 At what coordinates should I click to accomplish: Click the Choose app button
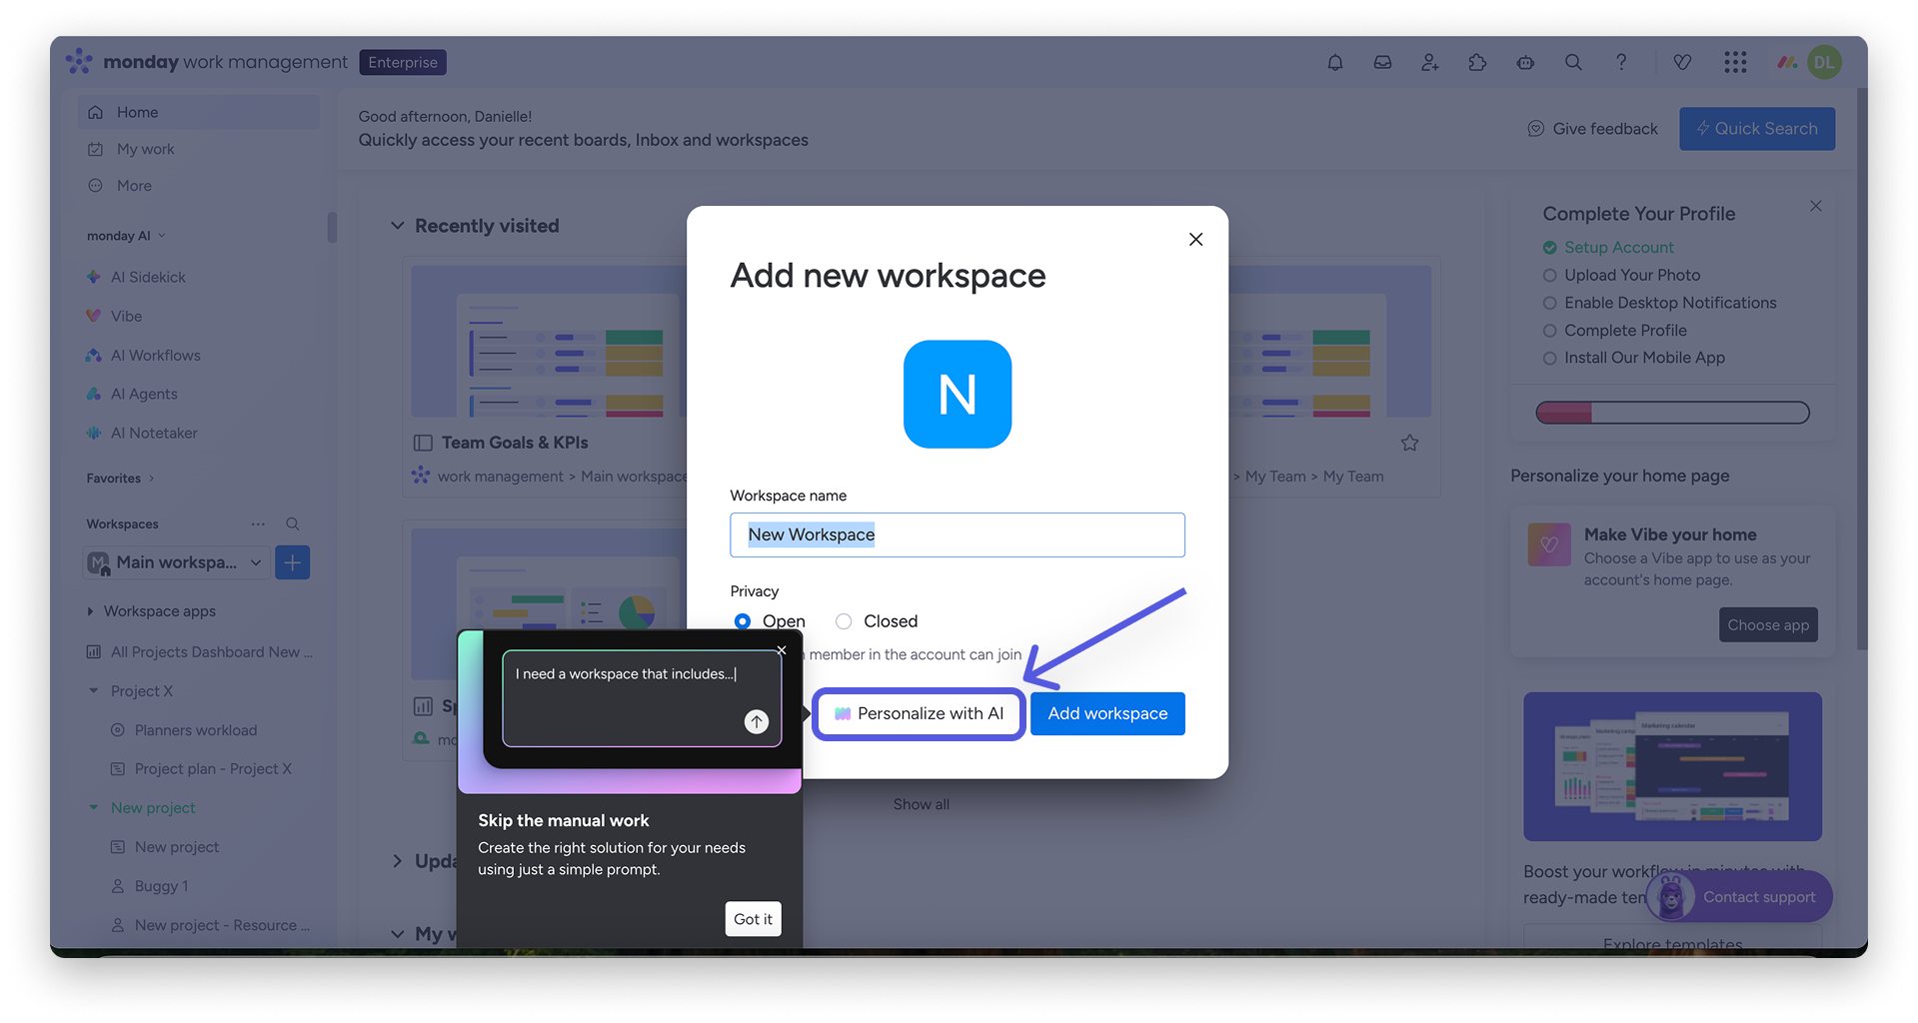pos(1768,625)
